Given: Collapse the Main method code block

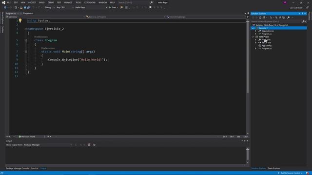Looking at the screenshot, I should pos(26,52).
